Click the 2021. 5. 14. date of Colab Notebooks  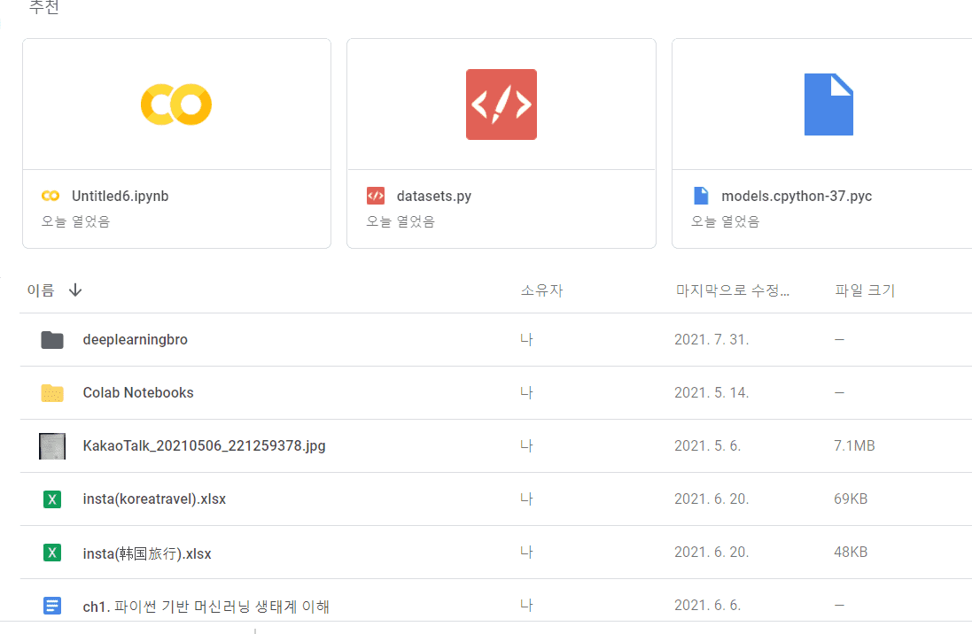tap(712, 393)
